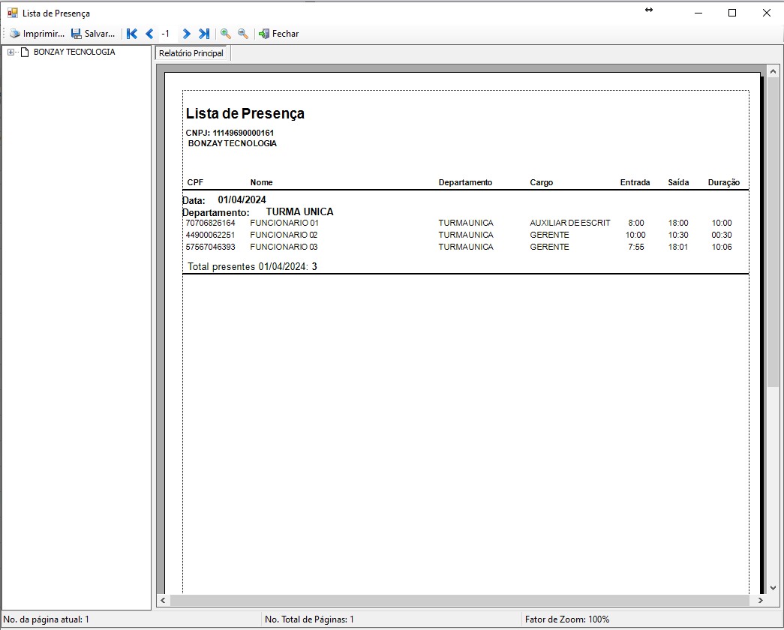Advance to the next report page

186,34
